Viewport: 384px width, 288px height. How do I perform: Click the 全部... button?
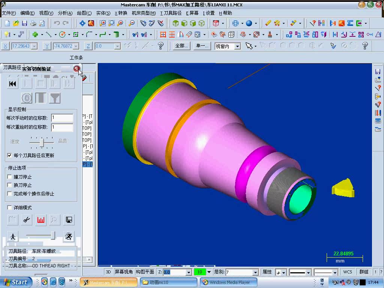point(182,46)
